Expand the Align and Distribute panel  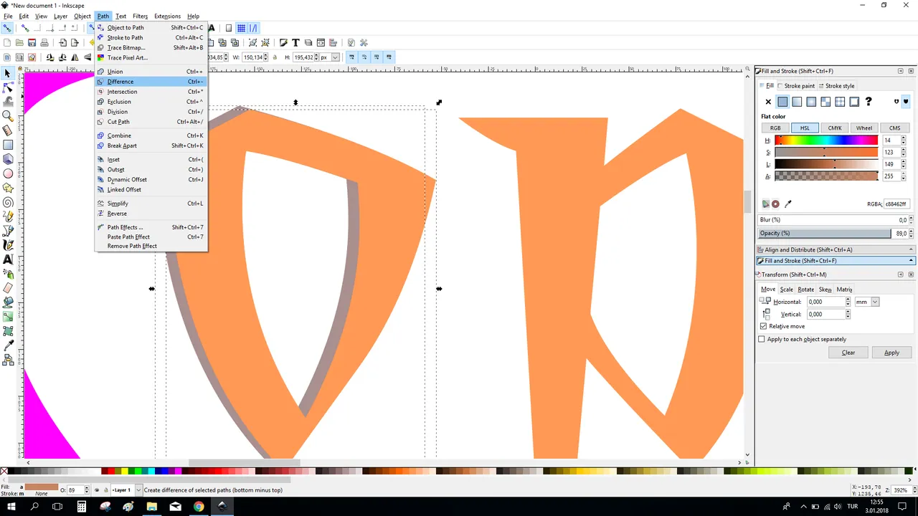tap(836, 249)
